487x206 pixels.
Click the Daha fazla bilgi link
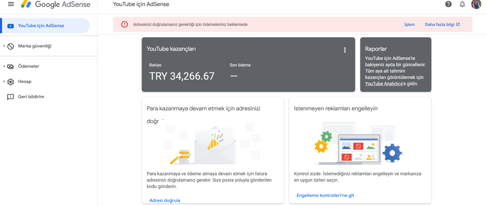[x=439, y=24]
